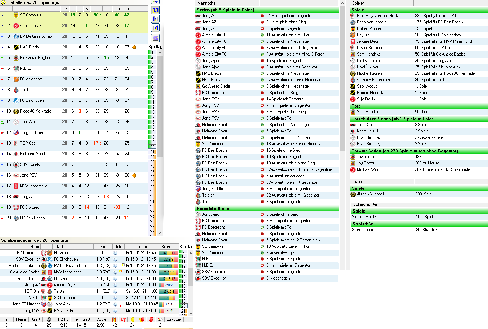Click the Bilanz bar 14·10·11 for FC Dordrecht fixture
This screenshot has width=488, height=329.
click(168, 253)
